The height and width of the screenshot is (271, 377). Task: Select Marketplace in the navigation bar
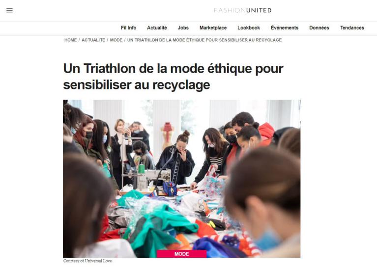pyautogui.click(x=213, y=27)
